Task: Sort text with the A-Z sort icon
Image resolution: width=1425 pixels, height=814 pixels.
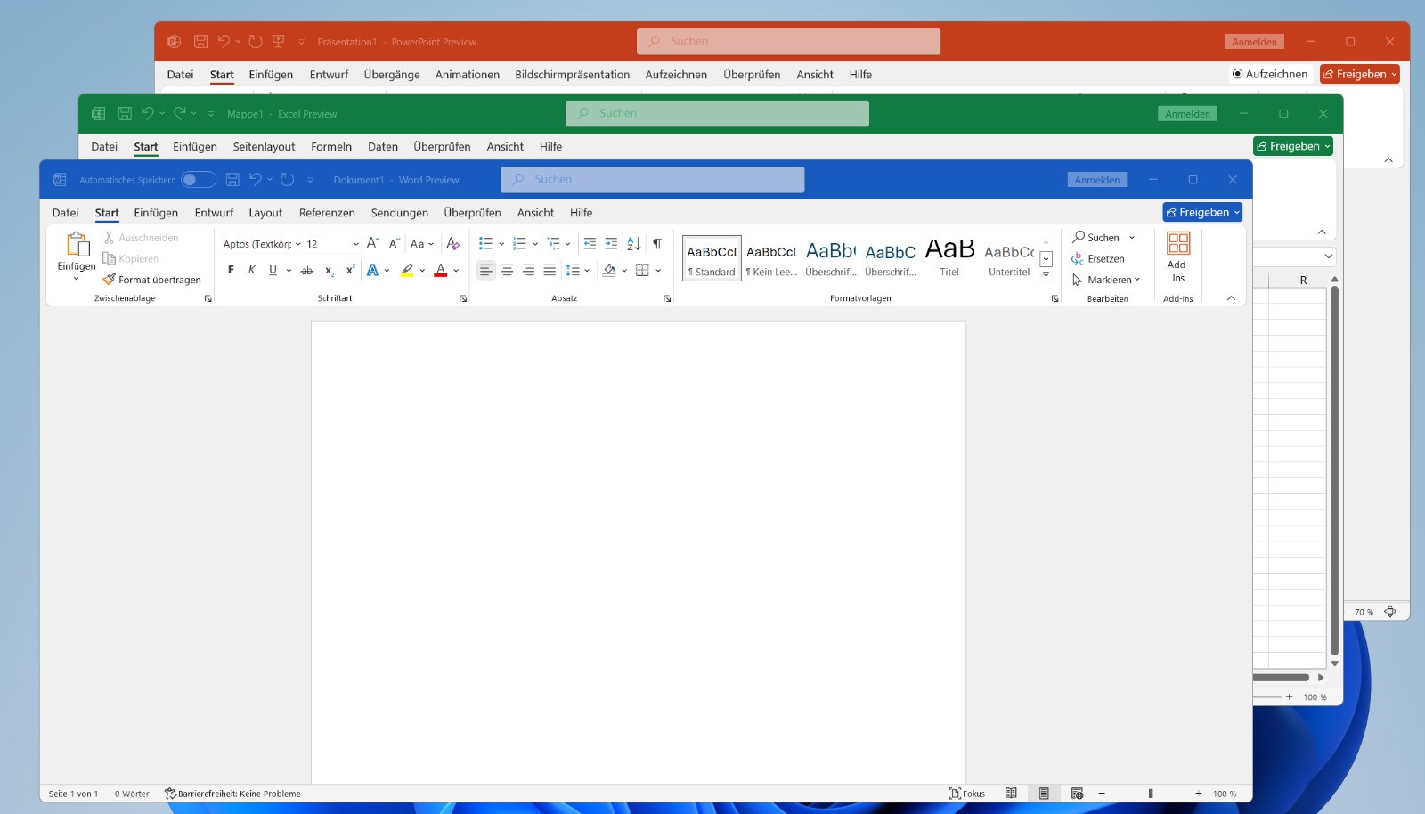Action: click(634, 243)
